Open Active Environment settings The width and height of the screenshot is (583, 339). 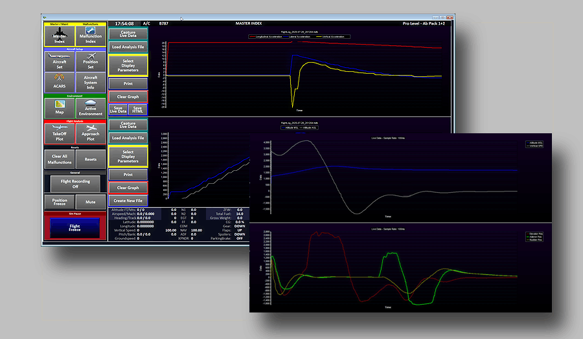pos(91,108)
